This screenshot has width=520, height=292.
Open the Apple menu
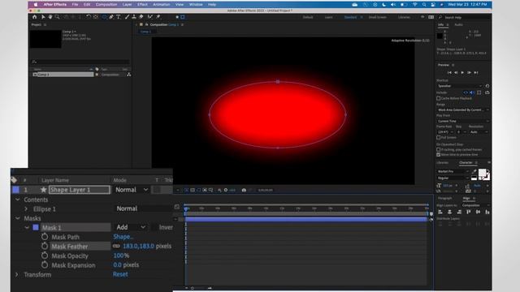click(36, 5)
